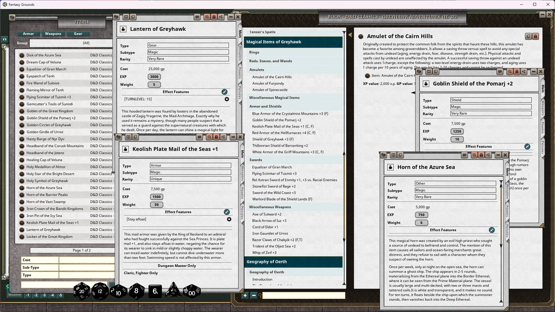The height and width of the screenshot is (312, 555).
Task: Toggle the zoom highlight on the Keolish Plate Mail window
Action: [x=209, y=137]
